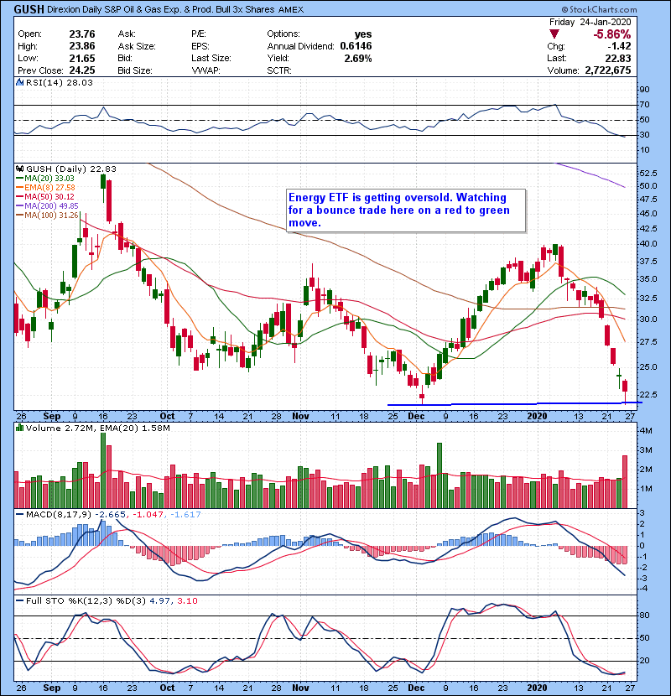Click the -5.86% percent change value
Image resolution: width=671 pixels, height=696 pixels.
(x=612, y=34)
